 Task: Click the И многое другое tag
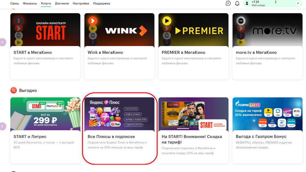pos(134,125)
